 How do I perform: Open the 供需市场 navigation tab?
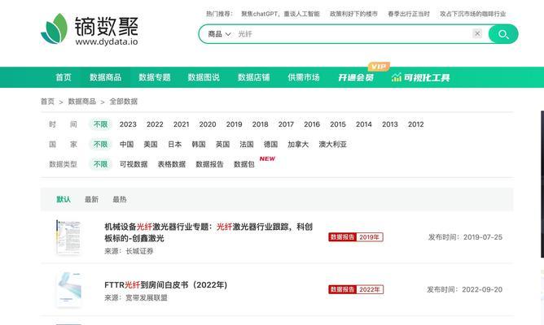(304, 77)
